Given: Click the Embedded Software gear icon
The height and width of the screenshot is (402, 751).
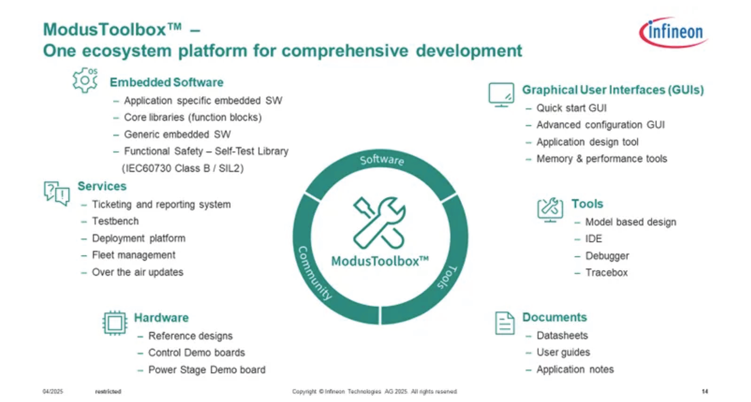Looking at the screenshot, I should [84, 80].
